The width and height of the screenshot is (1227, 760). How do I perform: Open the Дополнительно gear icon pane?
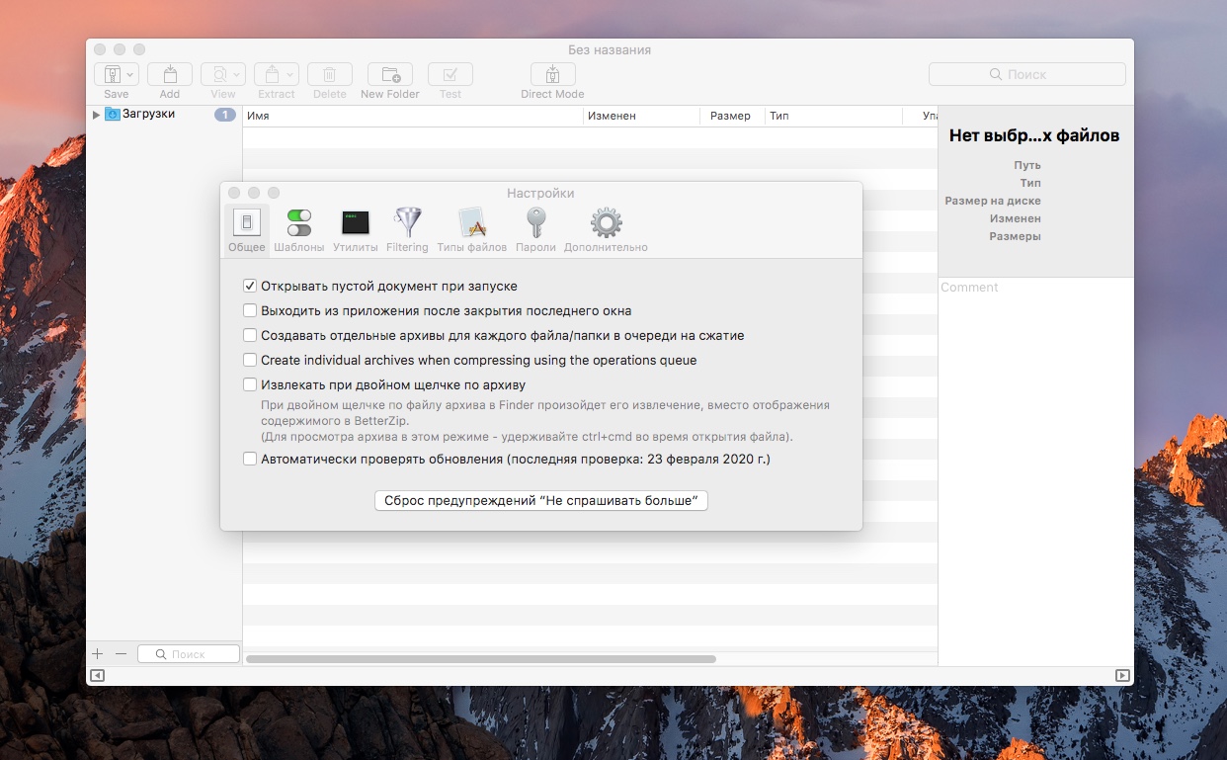tap(606, 223)
